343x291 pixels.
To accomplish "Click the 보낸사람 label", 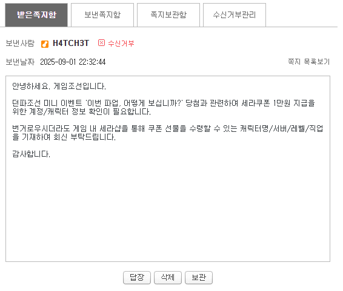I will coord(21,44).
